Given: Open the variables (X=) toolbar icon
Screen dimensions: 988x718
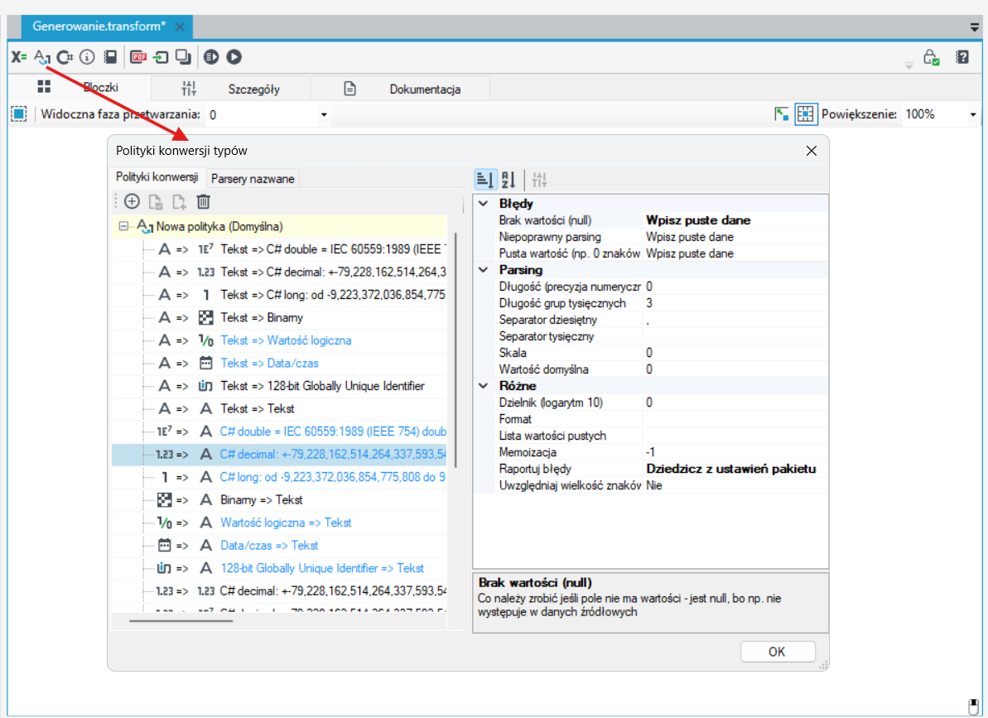Looking at the screenshot, I should 18,57.
